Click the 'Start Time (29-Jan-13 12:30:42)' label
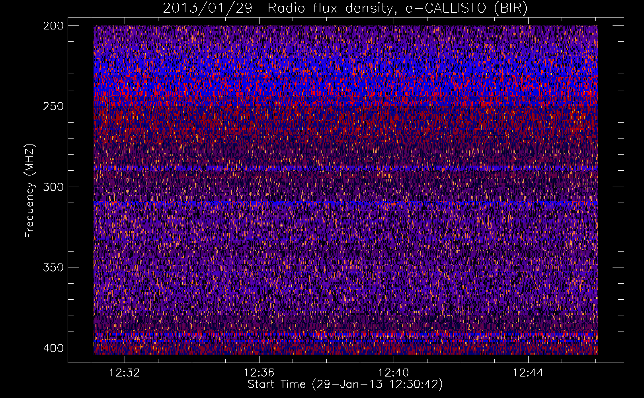The image size is (644, 398). pyautogui.click(x=345, y=384)
